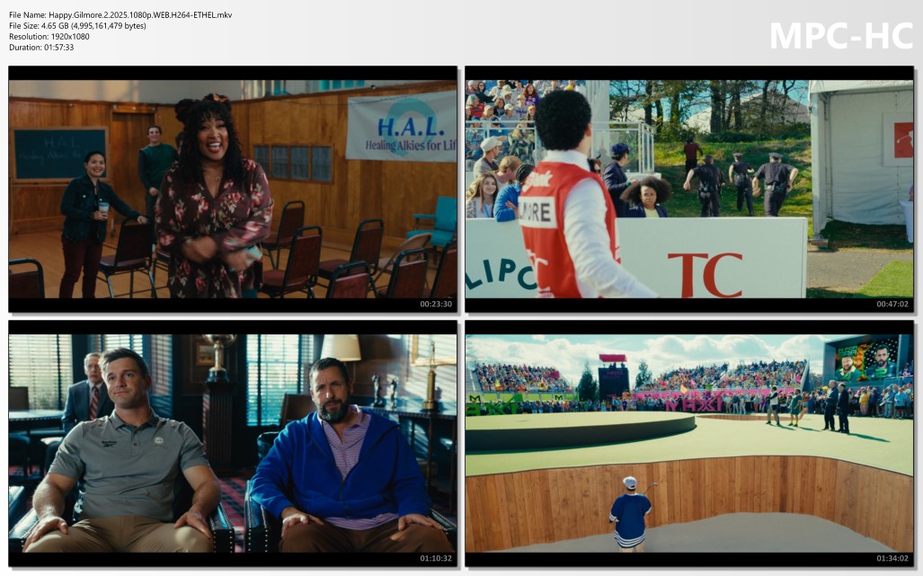This screenshot has height=576, width=923.
Task: Select the thumbnail timestamped 00:23:30
Action: click(233, 189)
